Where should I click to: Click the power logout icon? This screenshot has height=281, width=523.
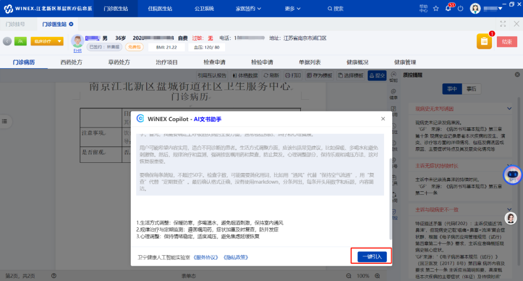point(461,9)
